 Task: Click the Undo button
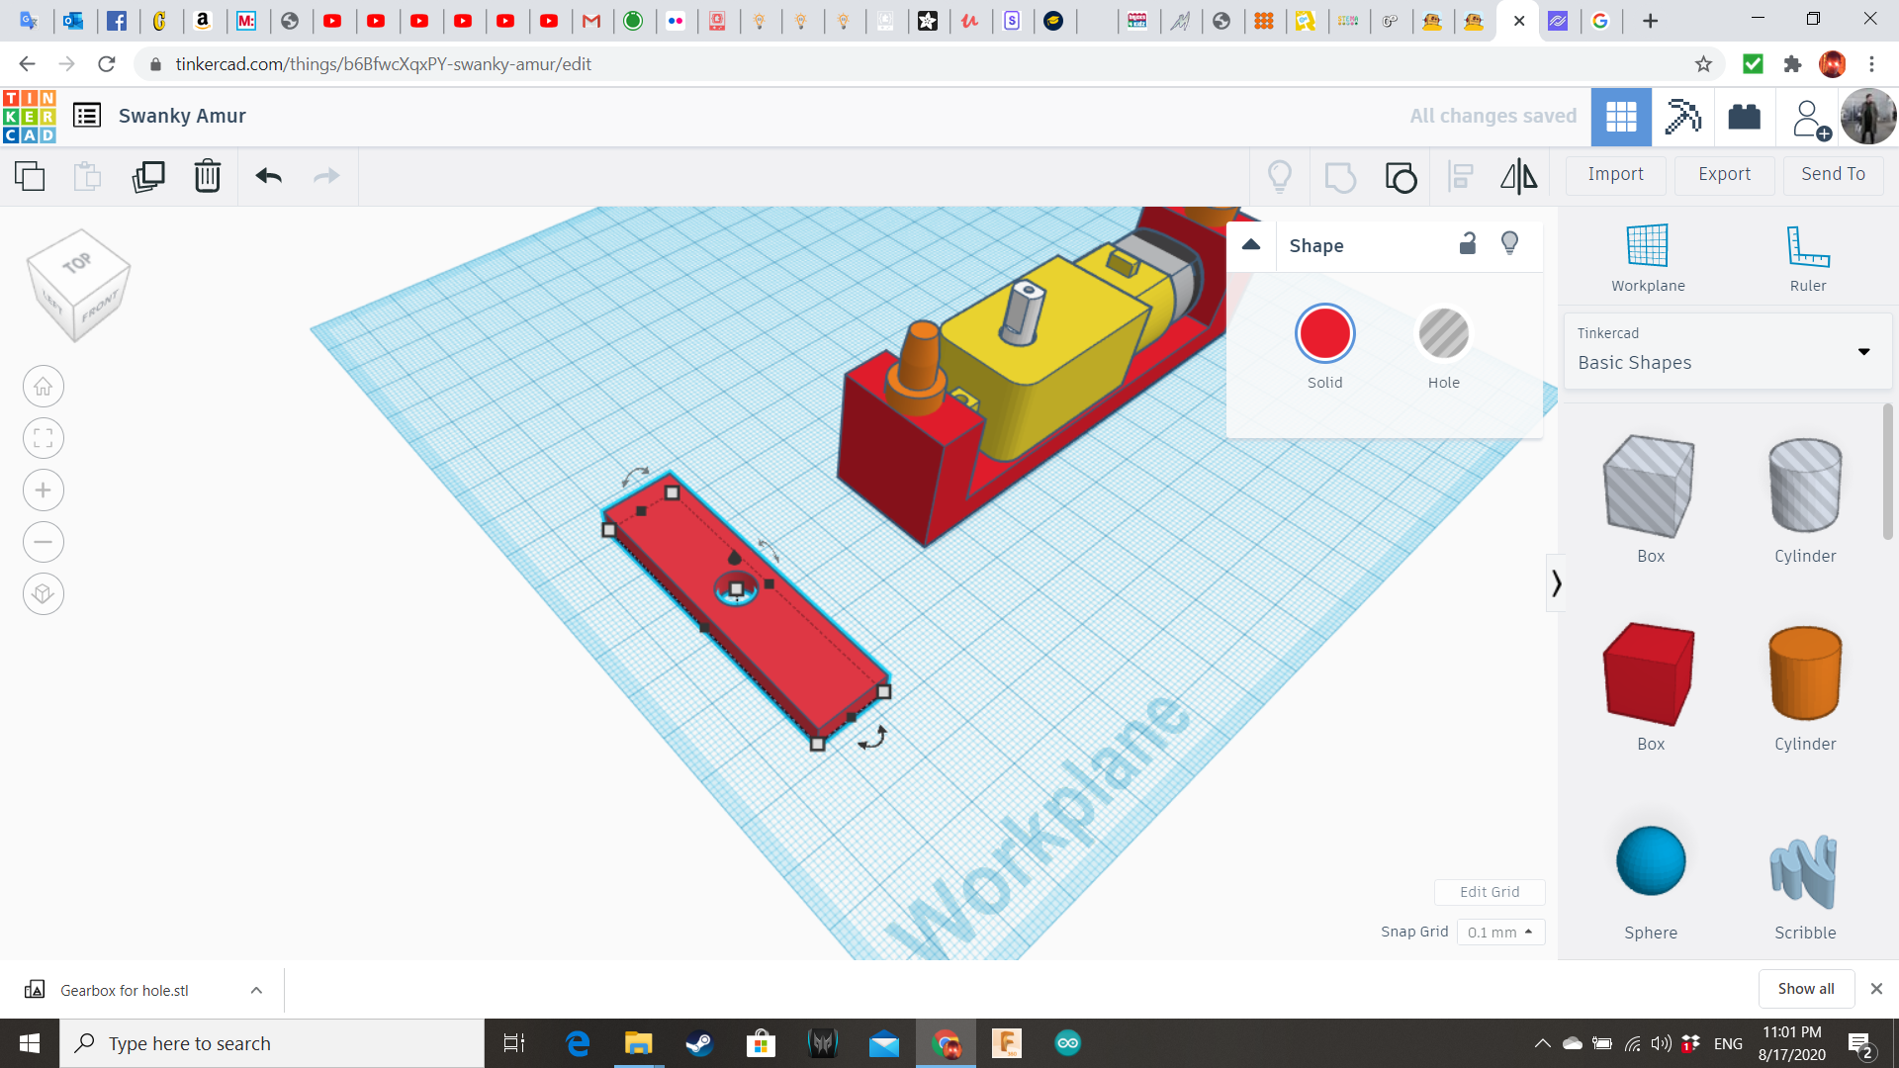tap(267, 175)
